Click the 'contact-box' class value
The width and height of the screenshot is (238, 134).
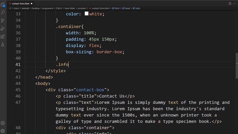tap(90, 90)
